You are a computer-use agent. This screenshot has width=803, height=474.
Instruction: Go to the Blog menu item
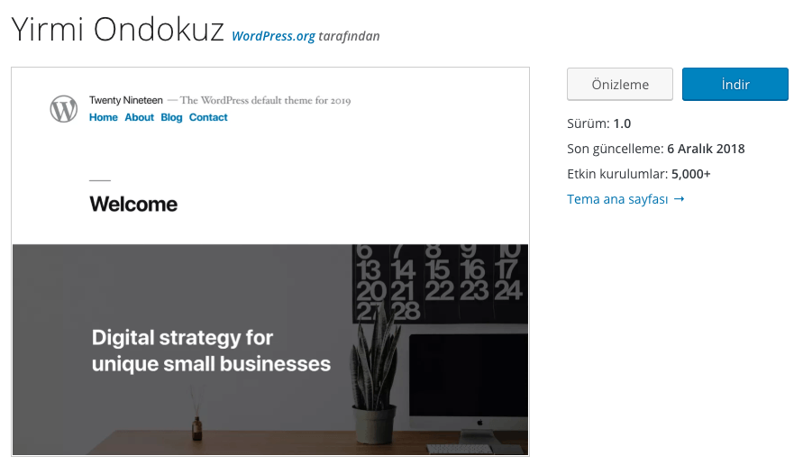coord(171,118)
